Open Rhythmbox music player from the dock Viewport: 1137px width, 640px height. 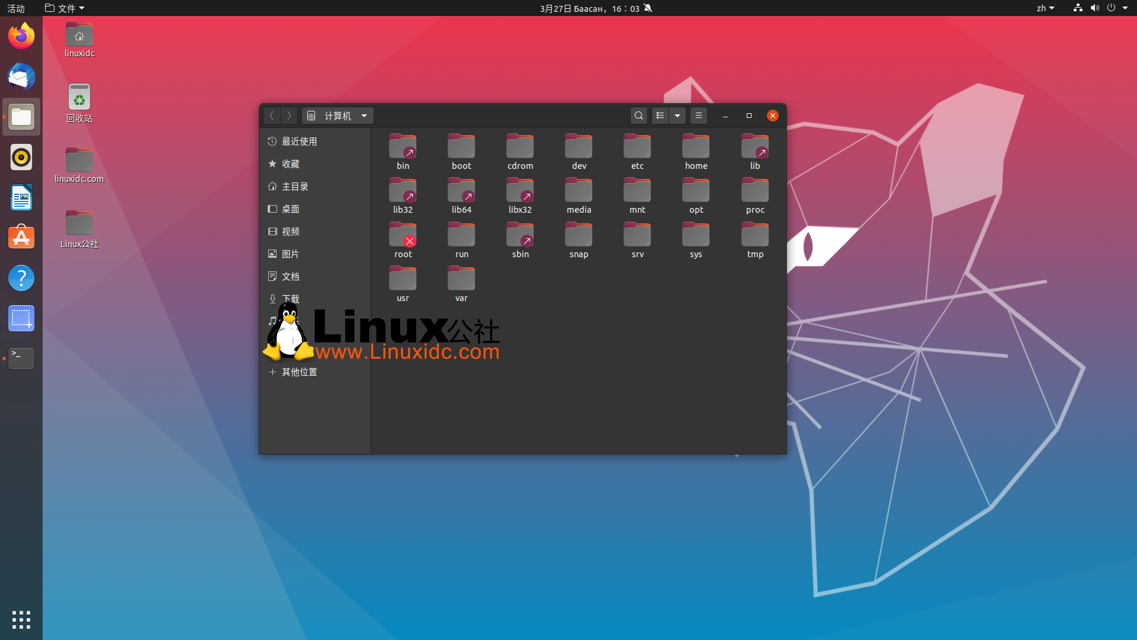(21, 157)
